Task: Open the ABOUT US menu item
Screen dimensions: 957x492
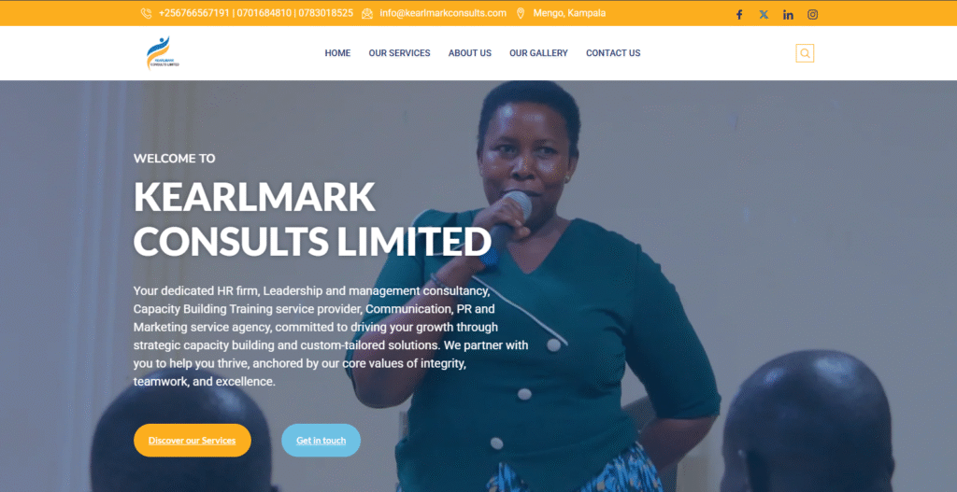Action: [x=470, y=53]
